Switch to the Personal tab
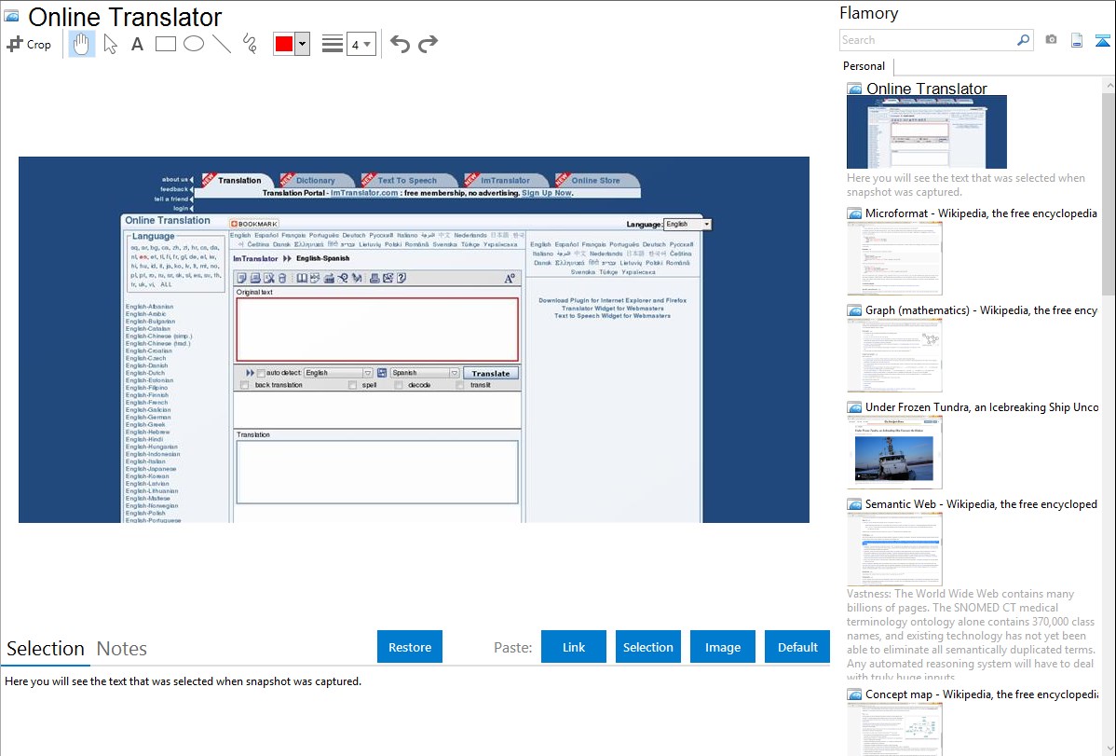The image size is (1116, 756). [x=864, y=66]
